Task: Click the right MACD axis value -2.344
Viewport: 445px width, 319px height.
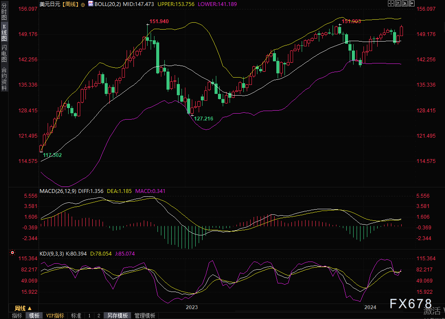Action: coord(424,238)
